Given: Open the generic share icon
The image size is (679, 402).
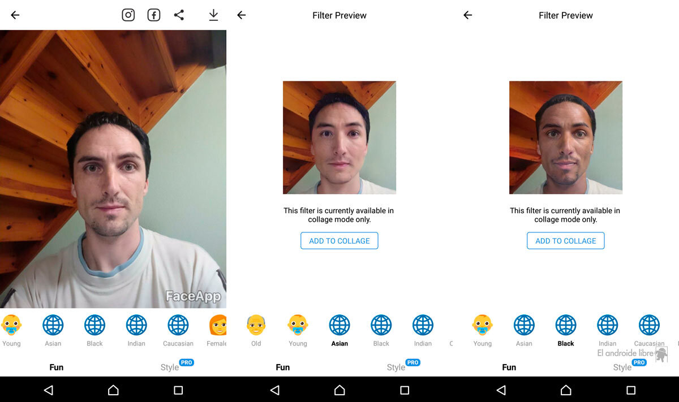Looking at the screenshot, I should (179, 15).
